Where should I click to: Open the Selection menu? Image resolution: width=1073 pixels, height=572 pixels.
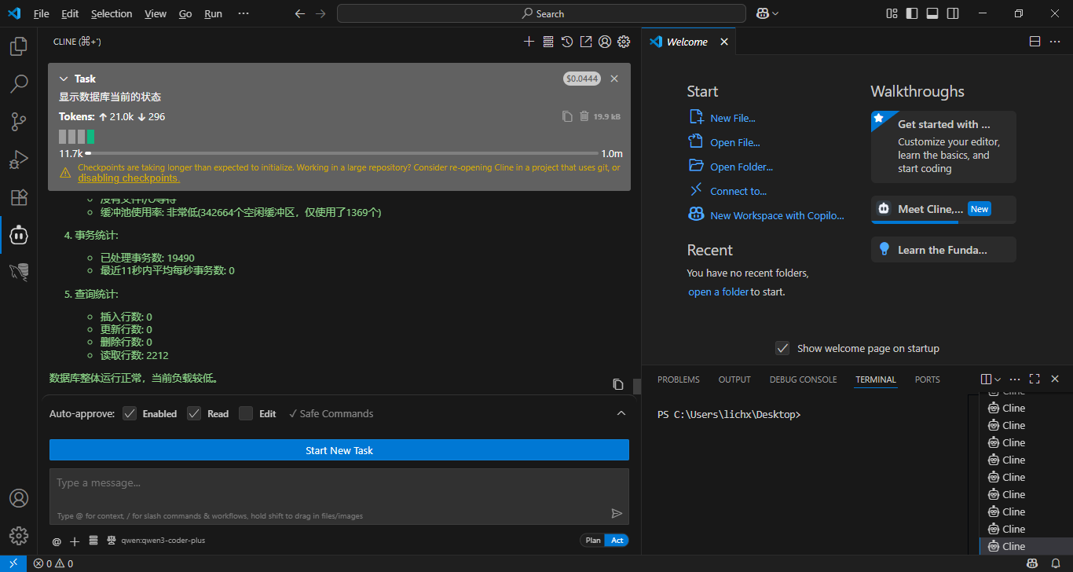coord(112,13)
